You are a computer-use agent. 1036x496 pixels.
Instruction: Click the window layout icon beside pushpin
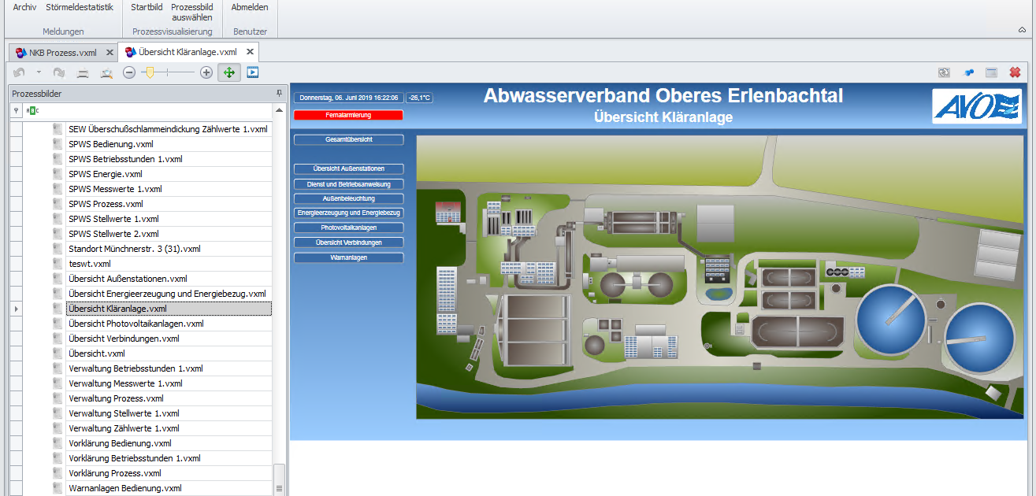pyautogui.click(x=991, y=72)
